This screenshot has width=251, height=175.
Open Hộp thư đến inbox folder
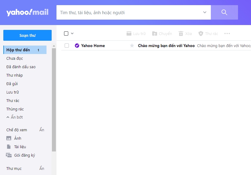25,50
